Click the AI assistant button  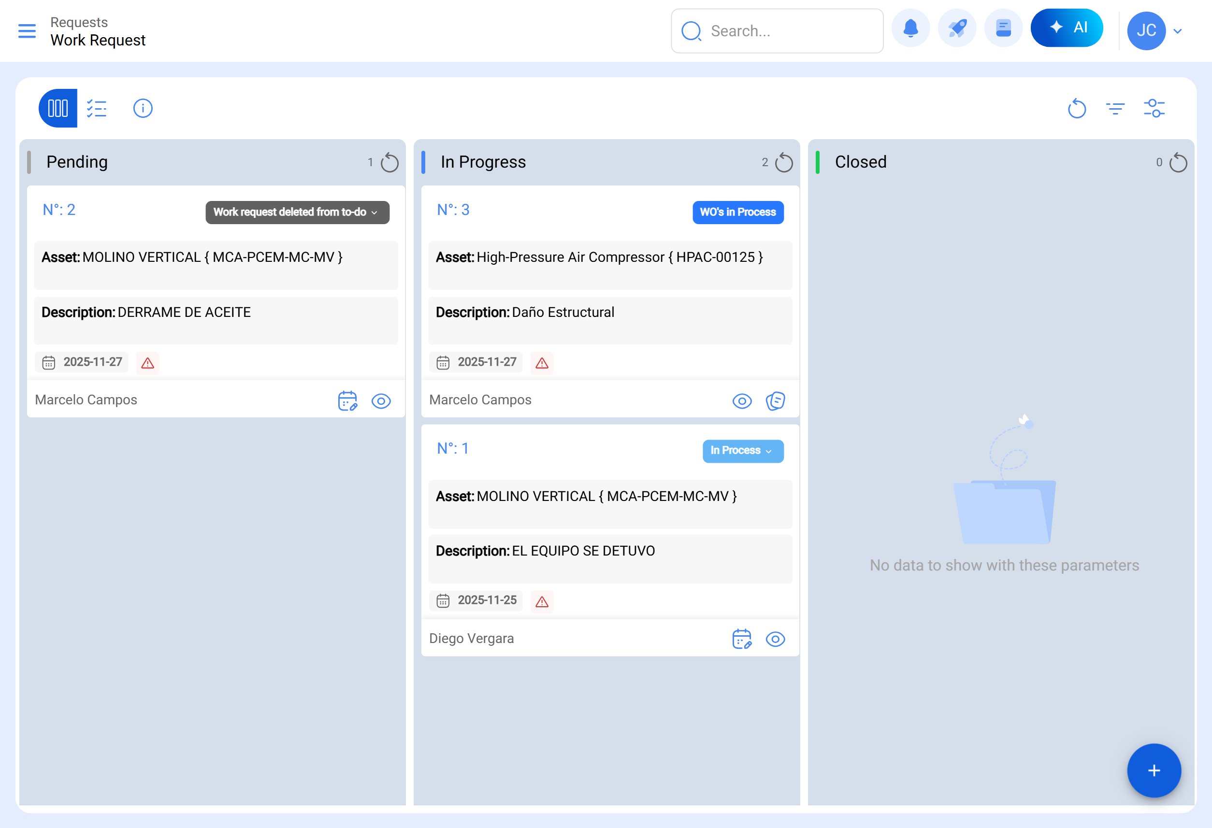[1067, 28]
